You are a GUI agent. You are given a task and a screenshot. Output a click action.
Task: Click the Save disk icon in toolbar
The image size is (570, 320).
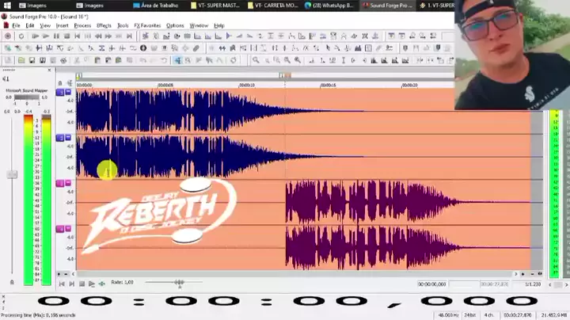(x=32, y=60)
